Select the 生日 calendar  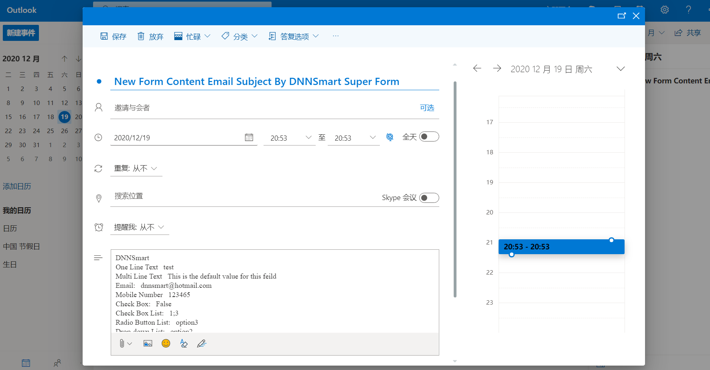coord(10,265)
